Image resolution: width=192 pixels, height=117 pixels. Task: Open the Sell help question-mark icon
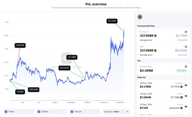(186, 47)
